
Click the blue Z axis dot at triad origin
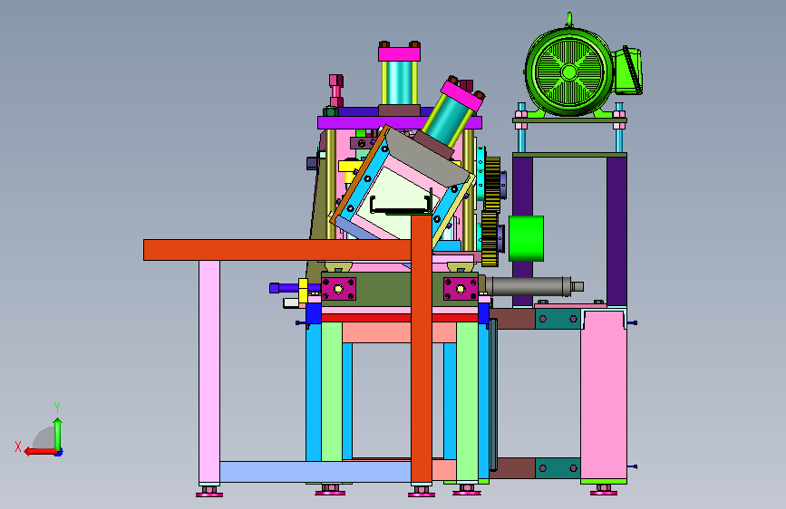[59, 453]
